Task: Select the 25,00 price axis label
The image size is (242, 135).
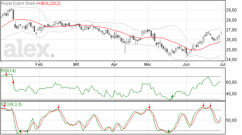Action: (231, 50)
